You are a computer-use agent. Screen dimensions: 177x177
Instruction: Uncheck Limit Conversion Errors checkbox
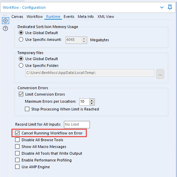21,94
